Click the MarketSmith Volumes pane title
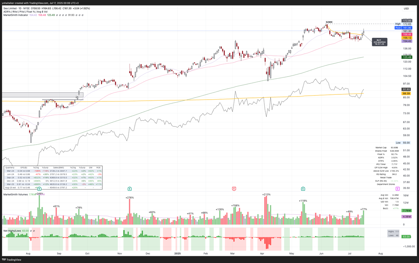419x263 pixels. [15, 194]
